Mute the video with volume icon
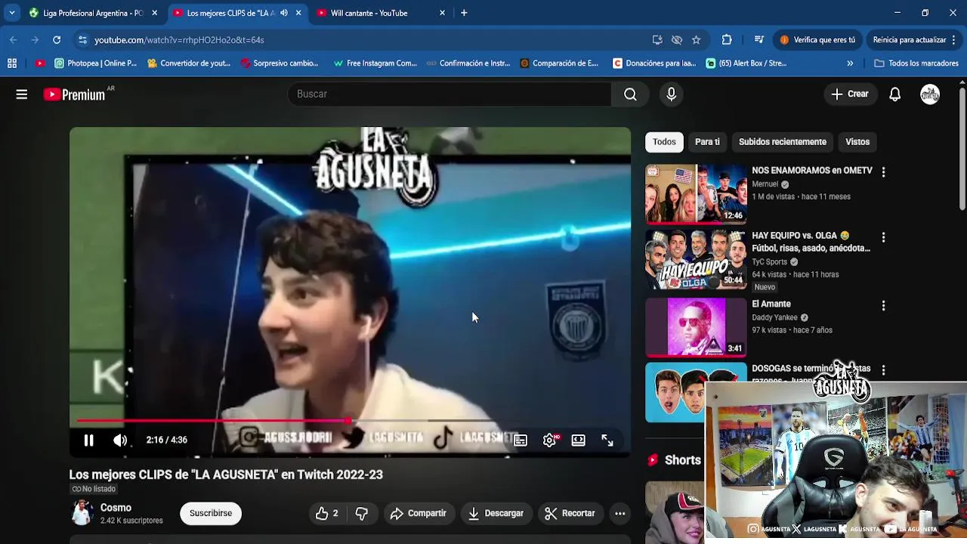 [x=120, y=440]
